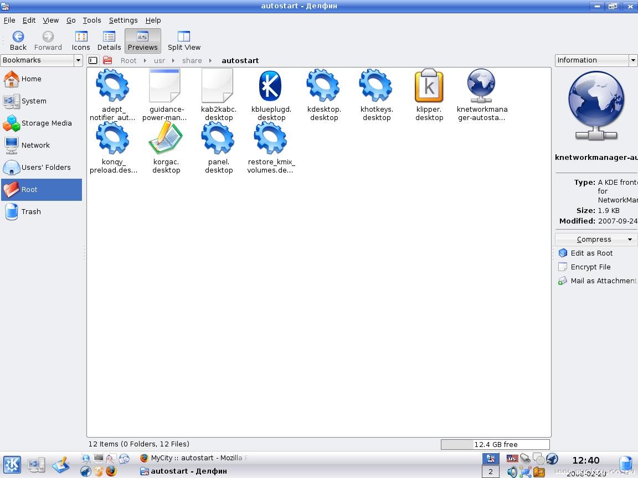Open the Information panel dropdown

click(633, 60)
